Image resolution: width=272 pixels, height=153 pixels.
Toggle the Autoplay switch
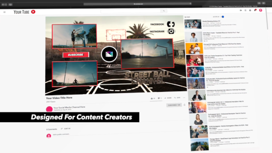pos(222,17)
